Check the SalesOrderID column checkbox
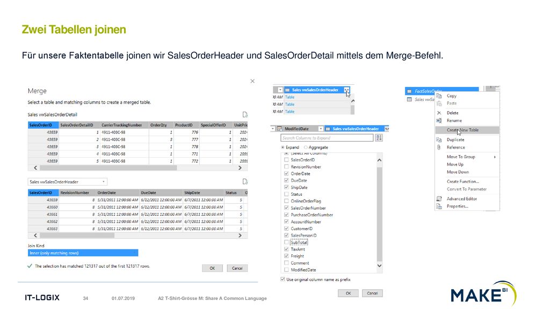The image size is (550, 309). (286, 160)
